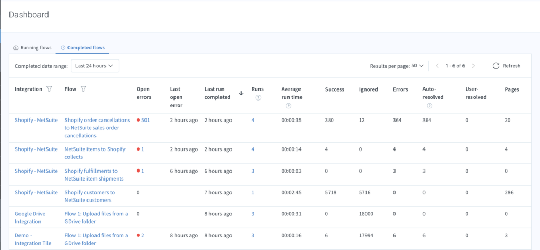540x250 pixels.
Task: Show help for Average run time
Action: [x=288, y=106]
